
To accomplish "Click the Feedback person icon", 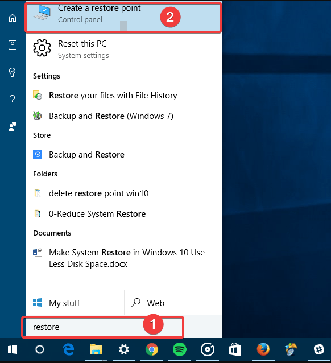I will [13, 127].
